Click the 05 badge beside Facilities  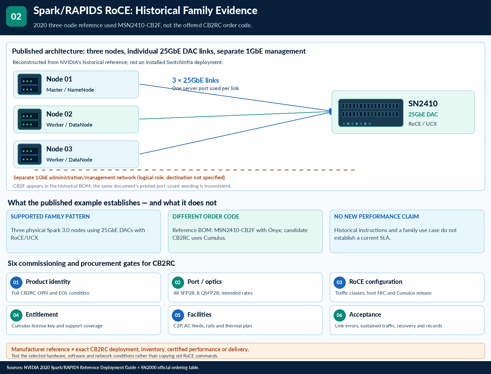pyautogui.click(x=178, y=315)
